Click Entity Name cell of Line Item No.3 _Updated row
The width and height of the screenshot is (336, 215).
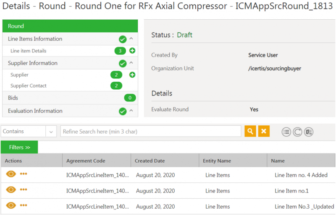tap(218, 207)
